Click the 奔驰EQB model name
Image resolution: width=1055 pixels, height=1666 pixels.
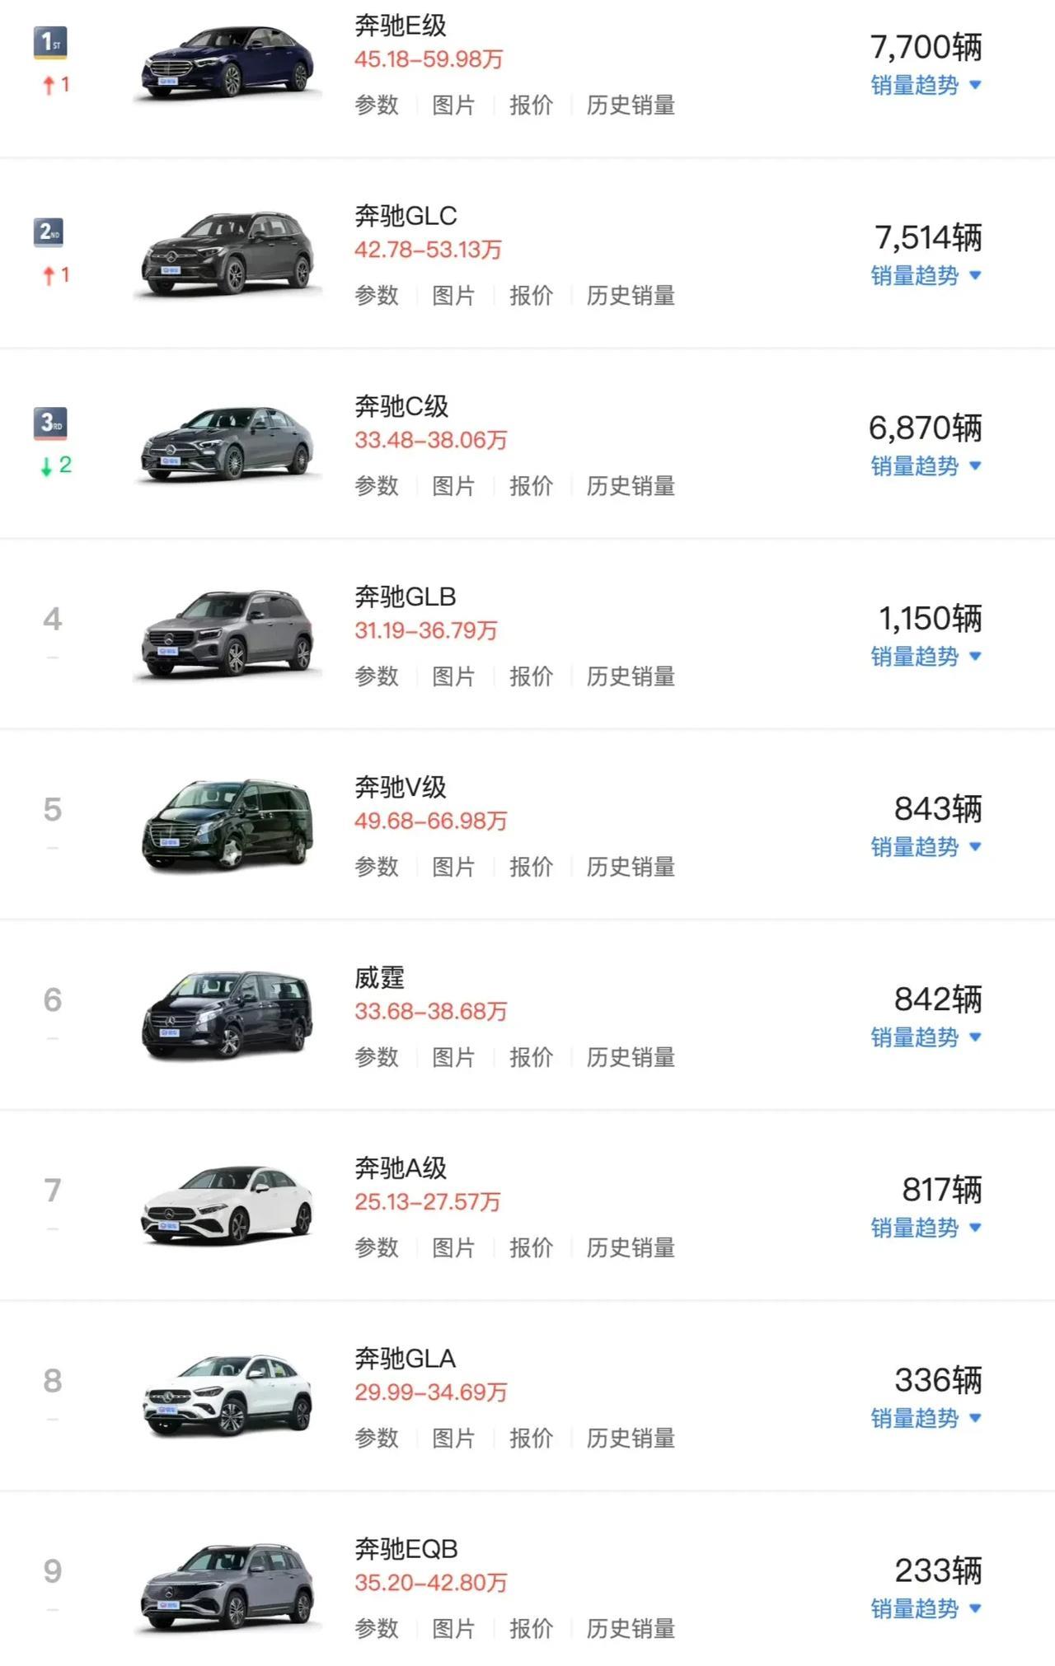(406, 1548)
